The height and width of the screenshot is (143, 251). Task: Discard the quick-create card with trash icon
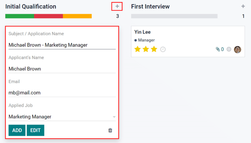[x=110, y=130]
